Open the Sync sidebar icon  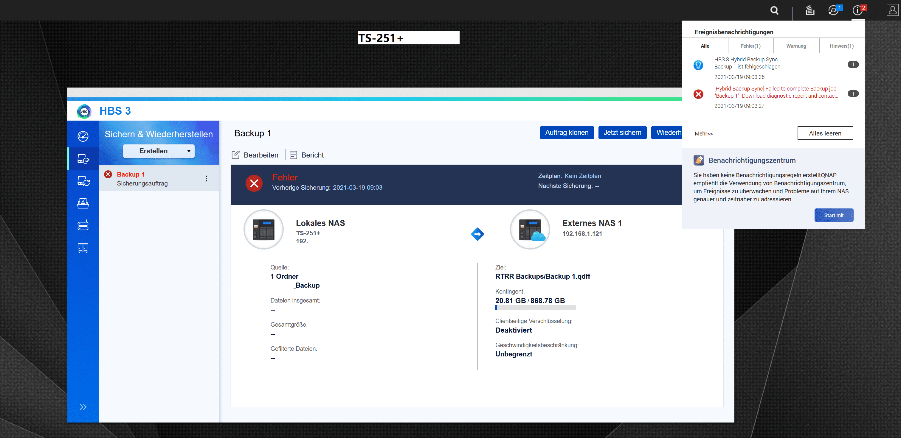click(83, 181)
